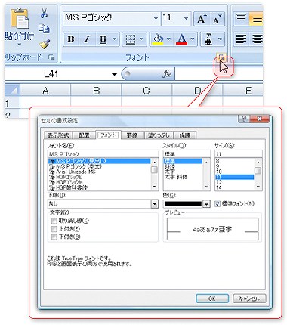Select the Format Painter brush icon
Image resolution: width=287 pixels, height=325 pixels.
point(45,45)
